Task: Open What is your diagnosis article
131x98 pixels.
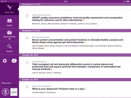Action: 58,89
